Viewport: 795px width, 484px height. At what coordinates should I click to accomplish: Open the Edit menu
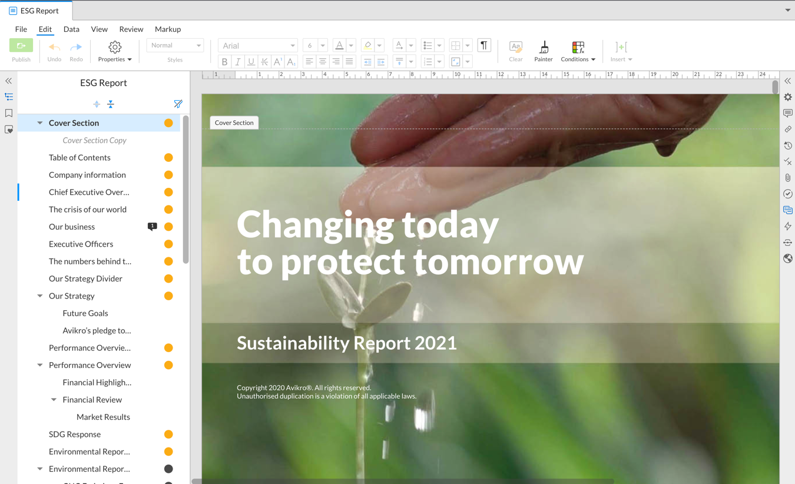click(45, 29)
